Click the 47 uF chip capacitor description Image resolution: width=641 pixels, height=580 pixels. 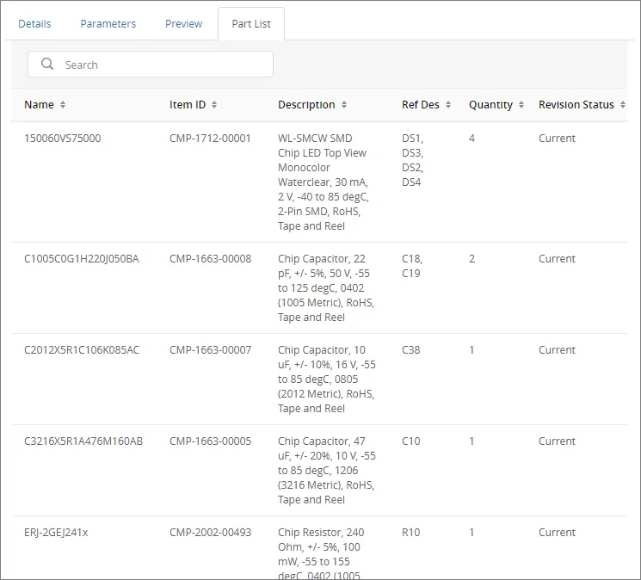327,470
